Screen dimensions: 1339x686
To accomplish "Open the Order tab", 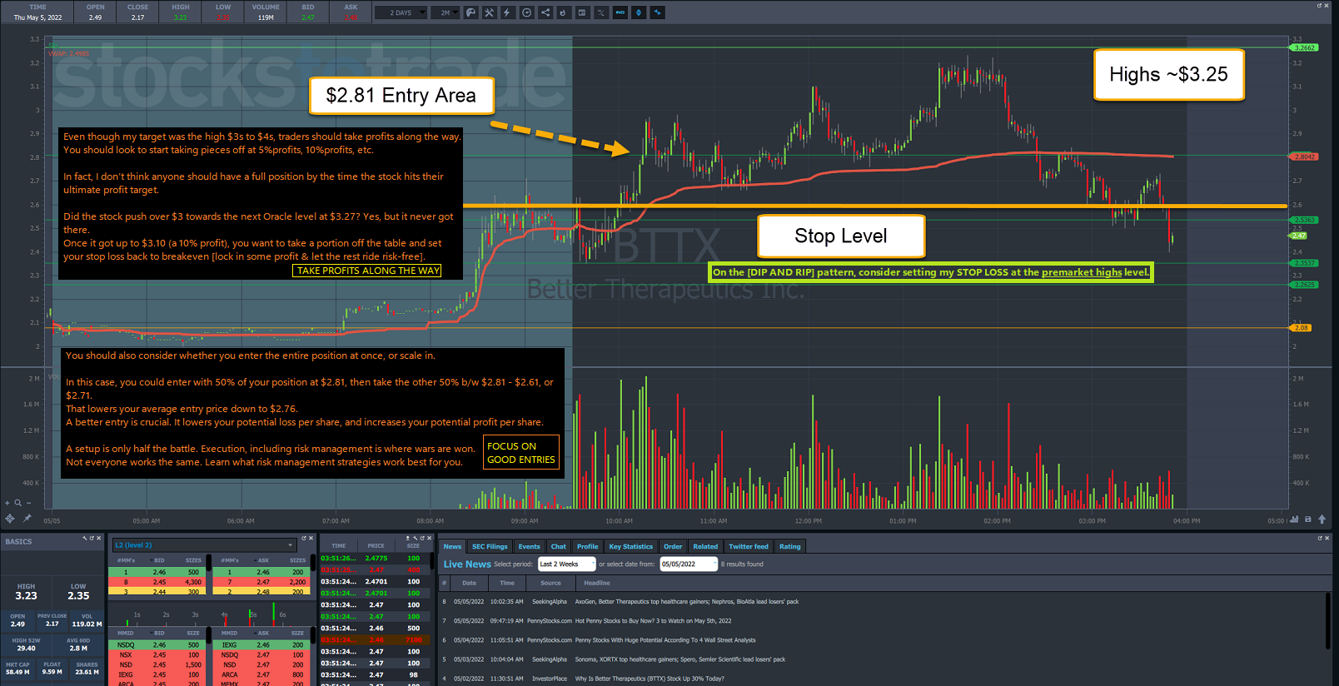I will [x=673, y=547].
